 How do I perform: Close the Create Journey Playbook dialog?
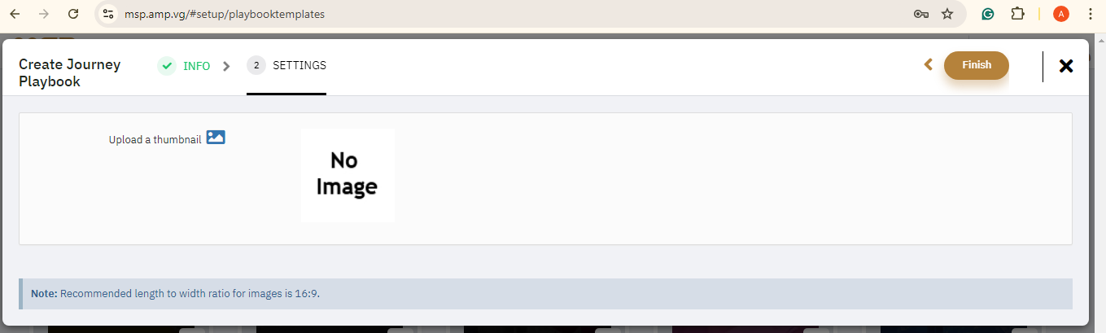(x=1065, y=66)
